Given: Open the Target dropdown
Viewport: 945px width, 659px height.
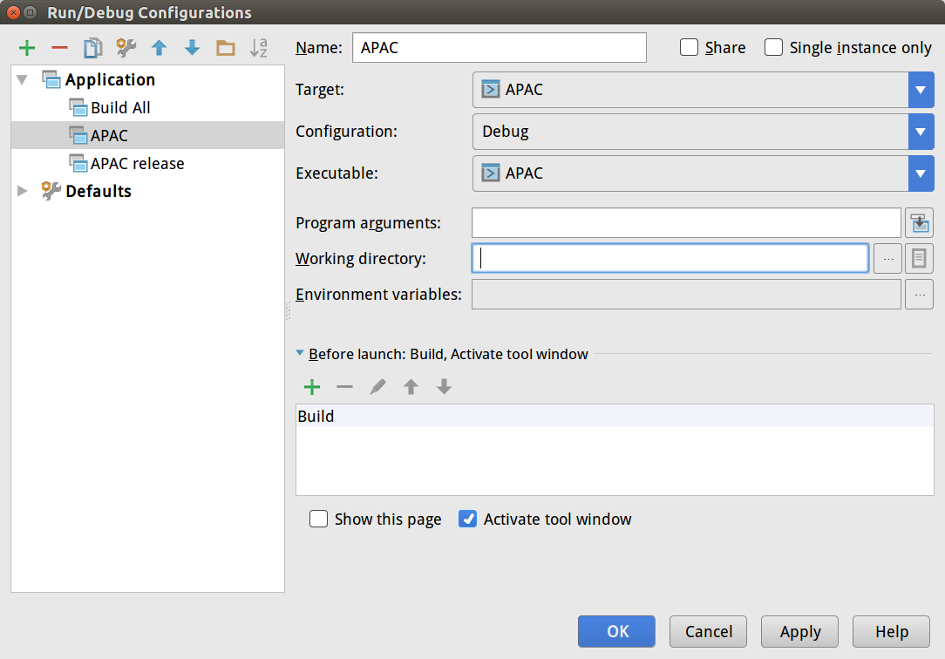Looking at the screenshot, I should [x=921, y=90].
